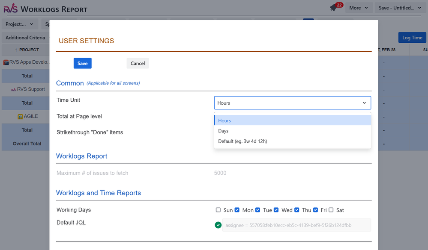Click the Total at Page level label
The image size is (428, 250).
pyautogui.click(x=79, y=116)
